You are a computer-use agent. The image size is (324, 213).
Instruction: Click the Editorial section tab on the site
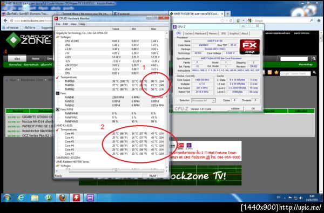[301, 111]
